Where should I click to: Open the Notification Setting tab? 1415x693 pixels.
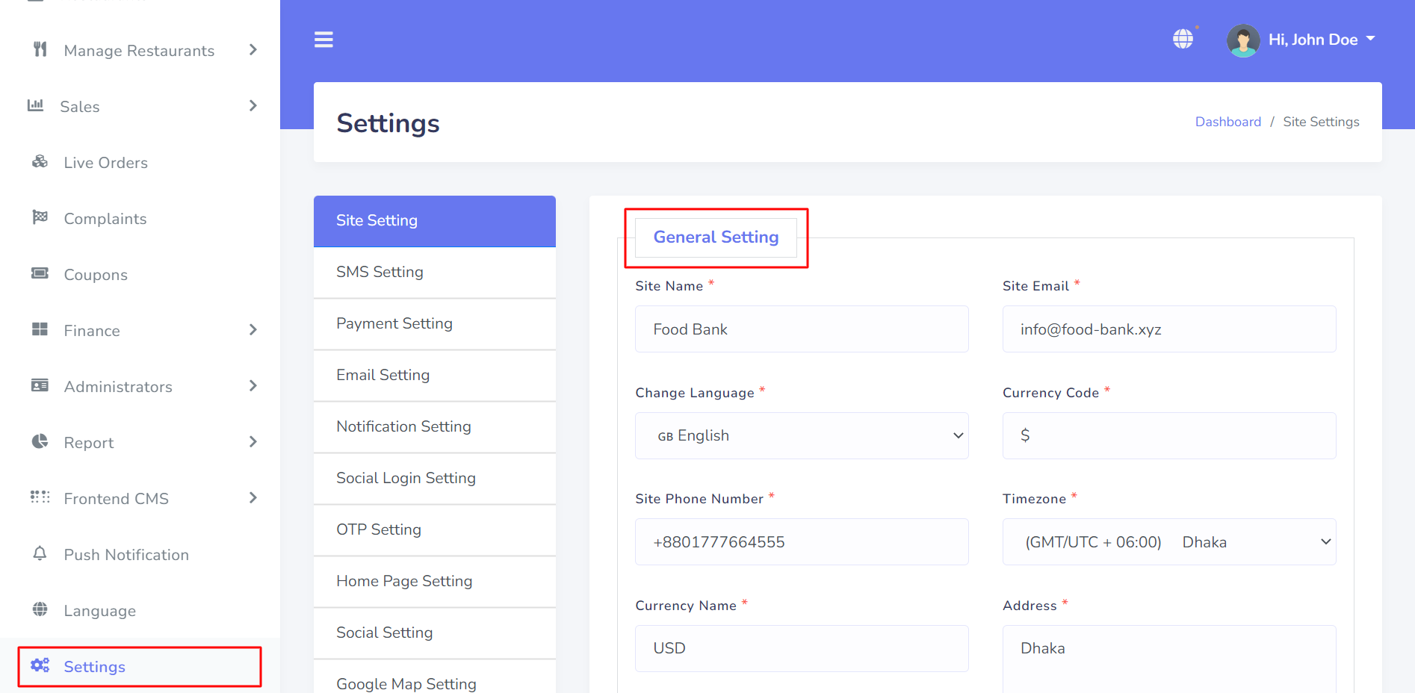[x=435, y=427]
